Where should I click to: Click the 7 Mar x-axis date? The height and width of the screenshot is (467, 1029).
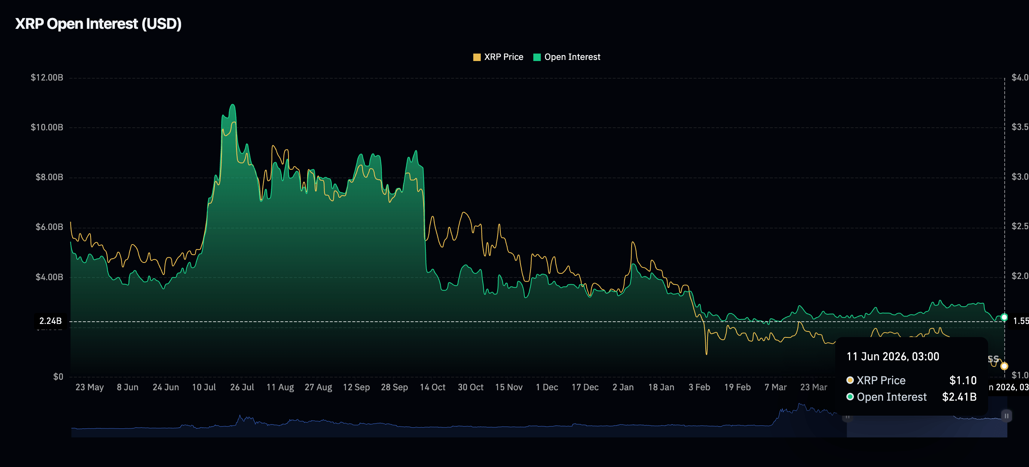[x=776, y=387]
